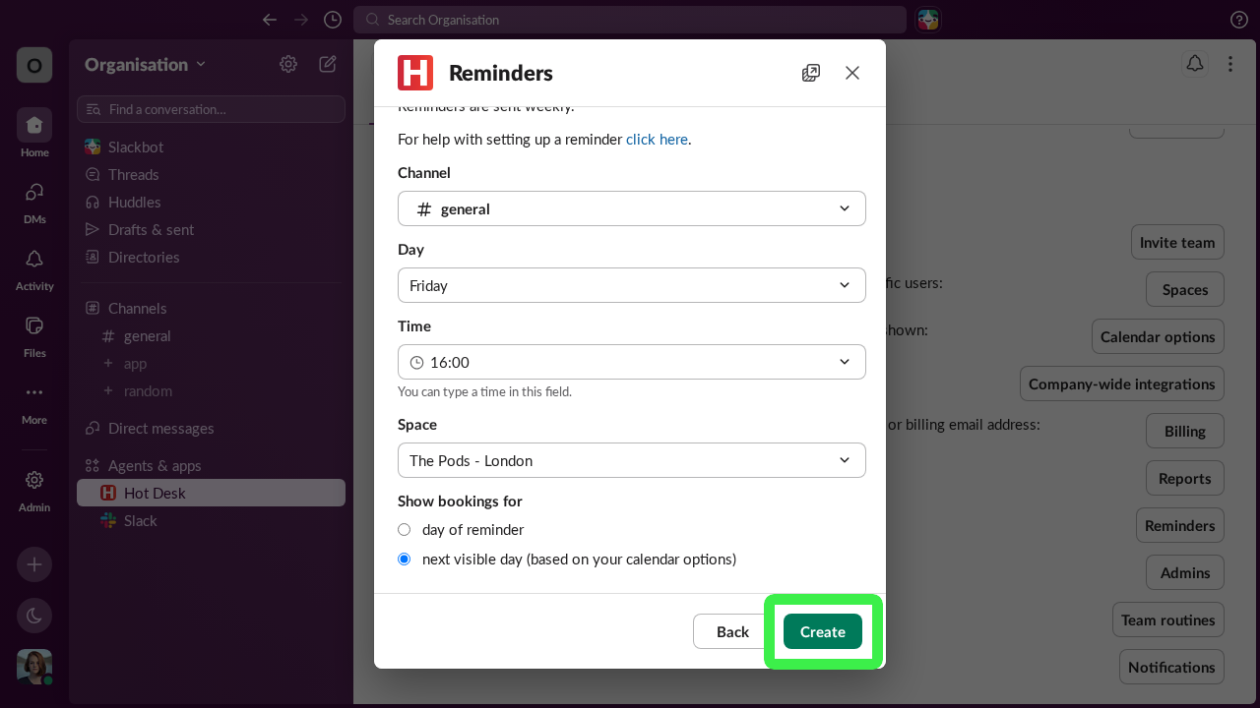The width and height of the screenshot is (1260, 708).
Task: Expand the Organisation workspace menu
Action: pyautogui.click(x=146, y=64)
